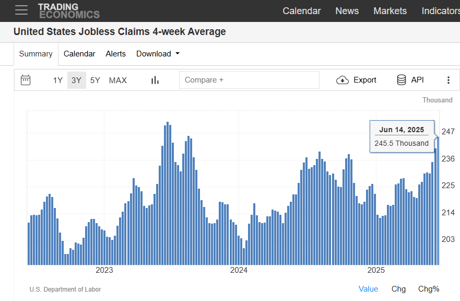
Task: Click the page title heading text
Action: point(120,31)
